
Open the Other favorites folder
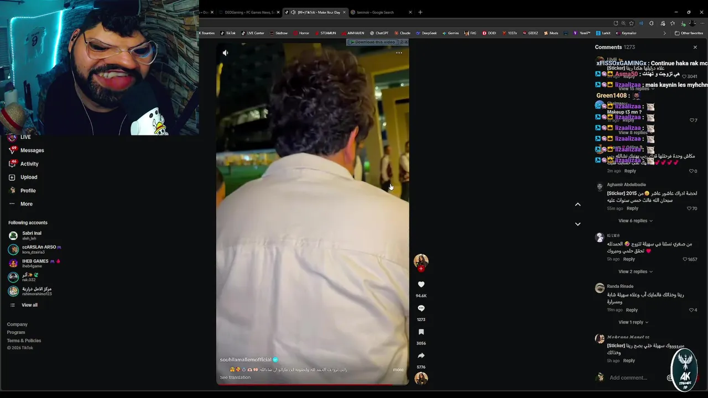point(689,33)
